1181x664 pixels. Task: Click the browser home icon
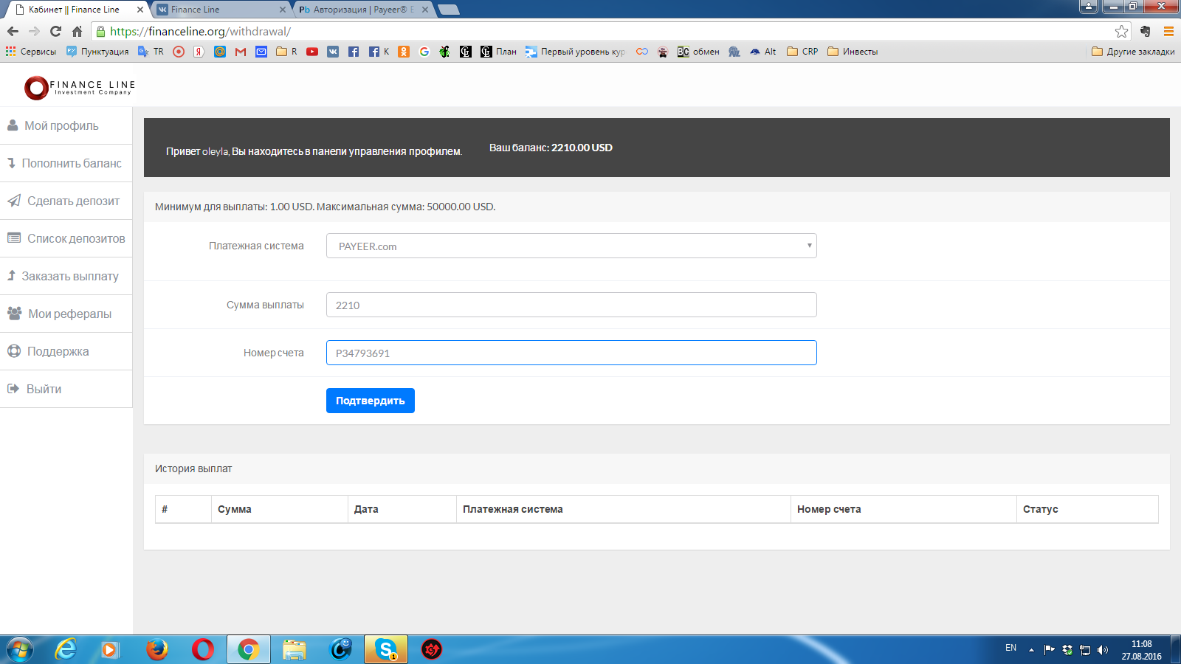(77, 31)
